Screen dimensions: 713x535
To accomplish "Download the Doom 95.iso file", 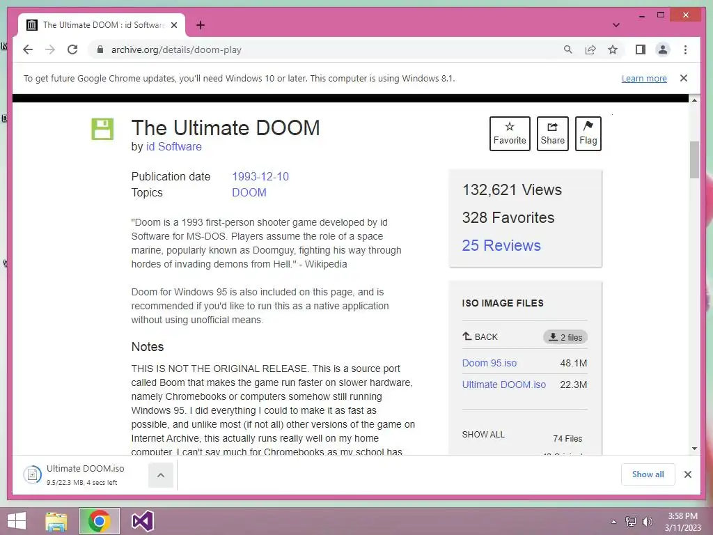I will point(489,363).
